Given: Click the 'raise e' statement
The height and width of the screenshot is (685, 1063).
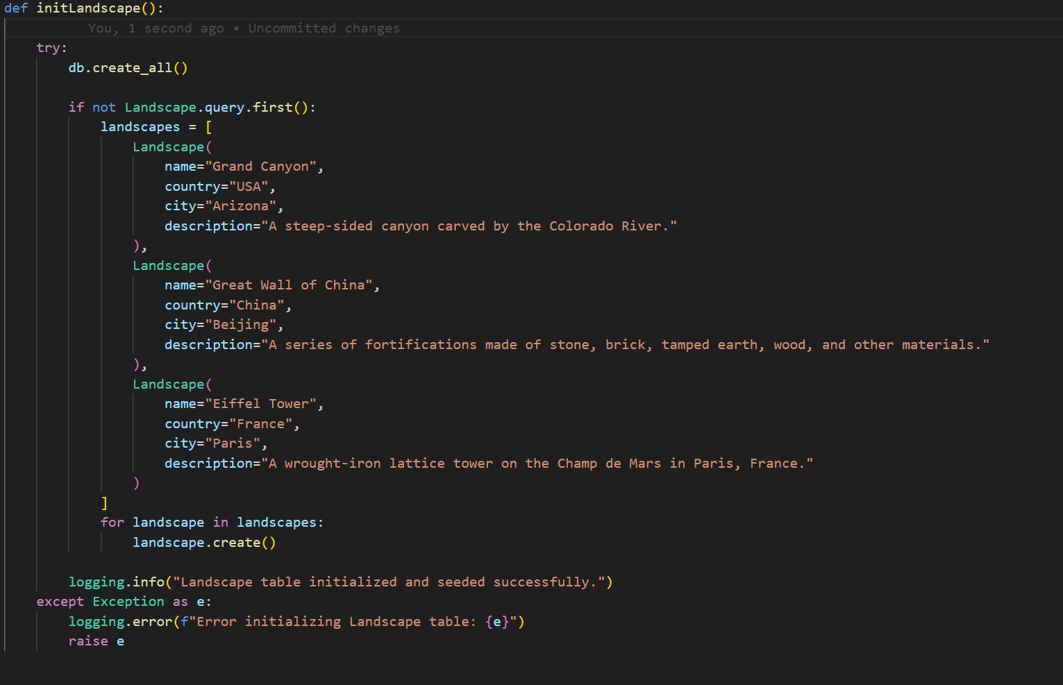Looking at the screenshot, I should (97, 641).
